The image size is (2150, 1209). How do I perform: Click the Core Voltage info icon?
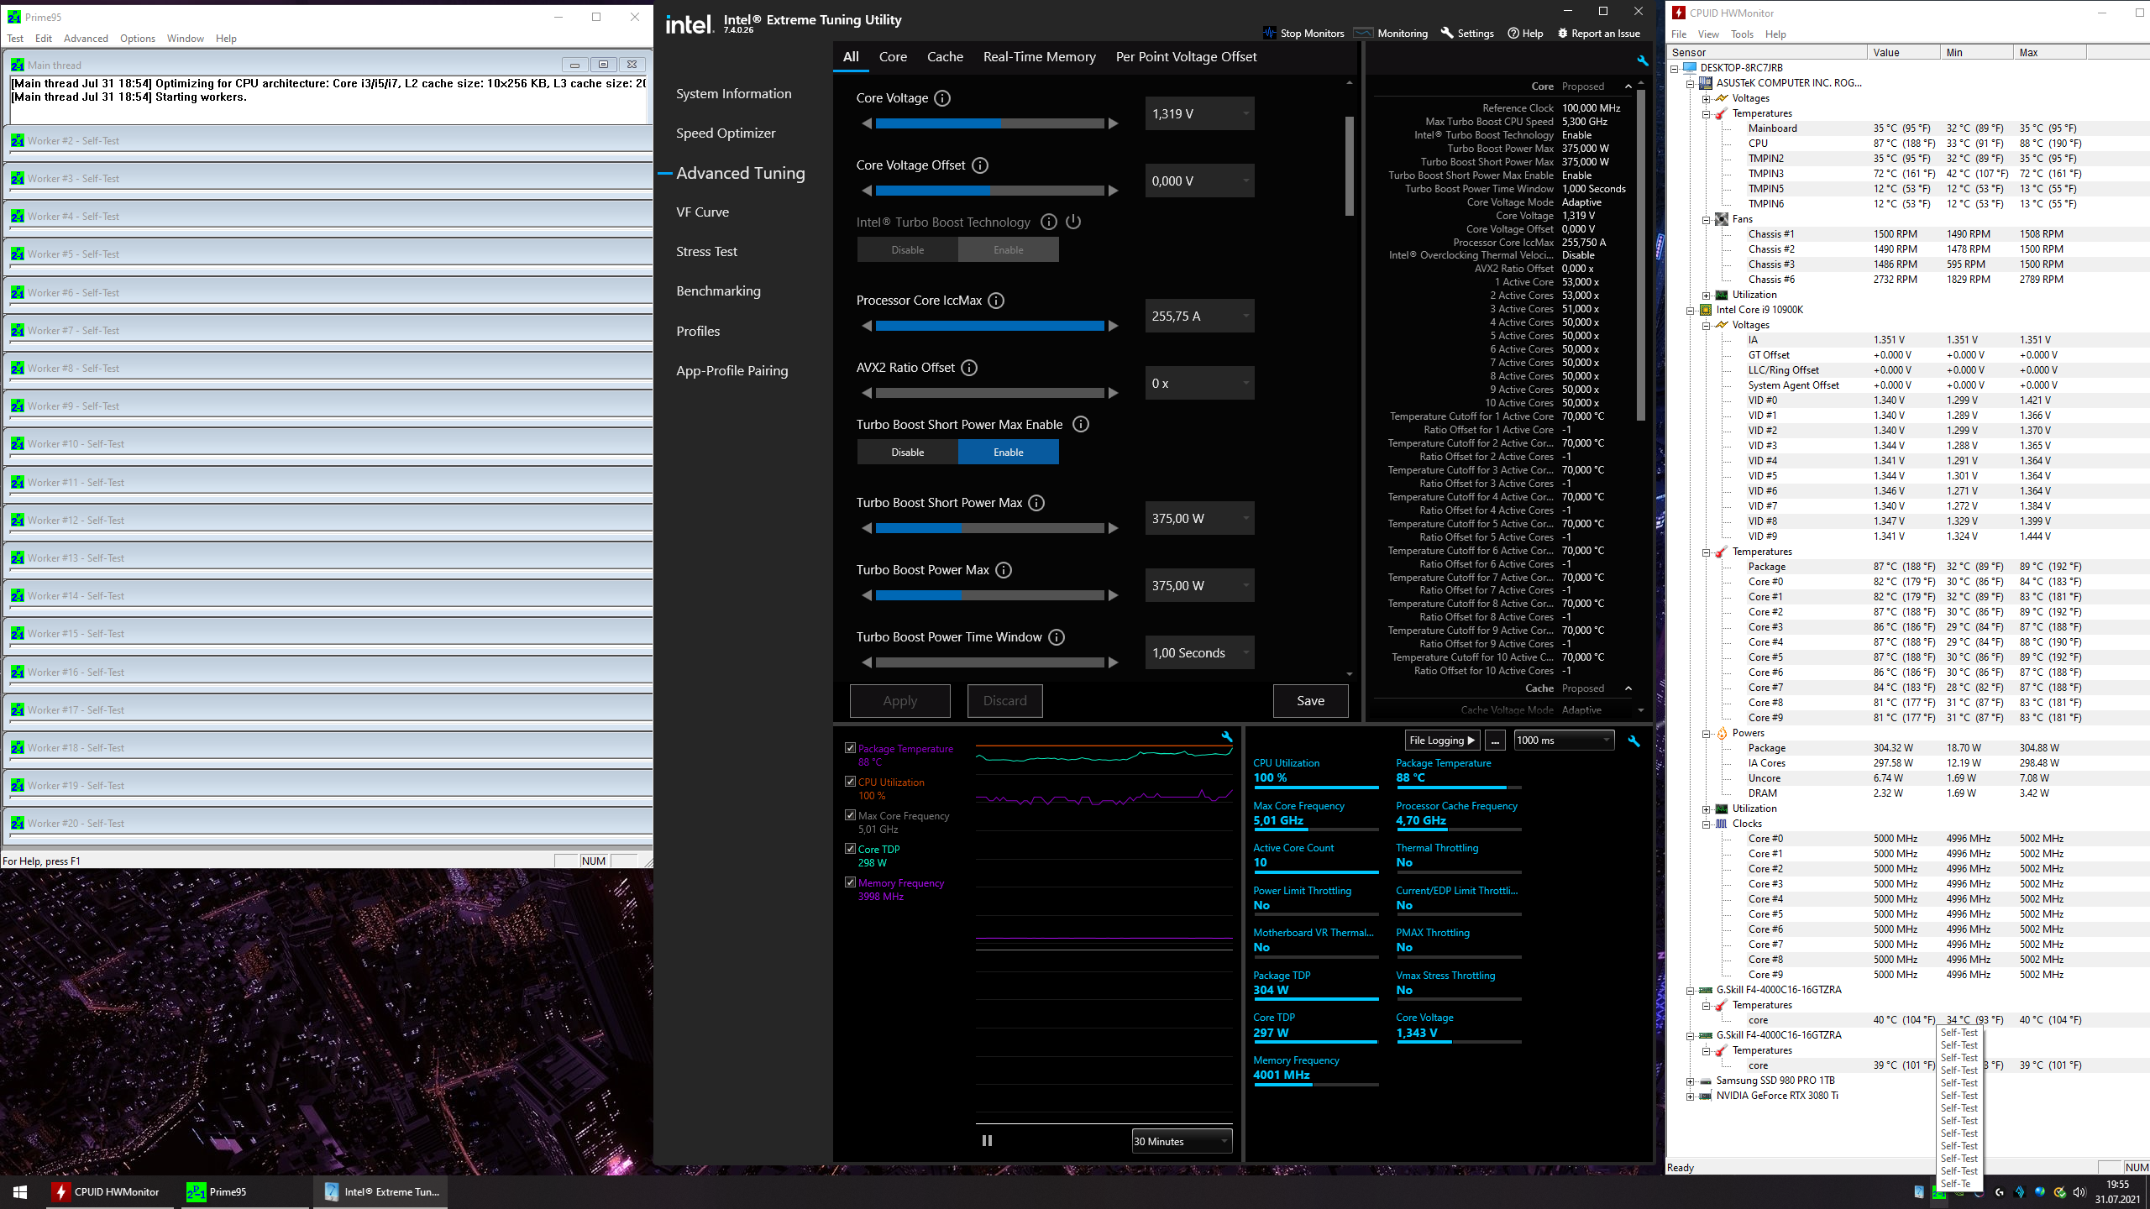coord(942,98)
